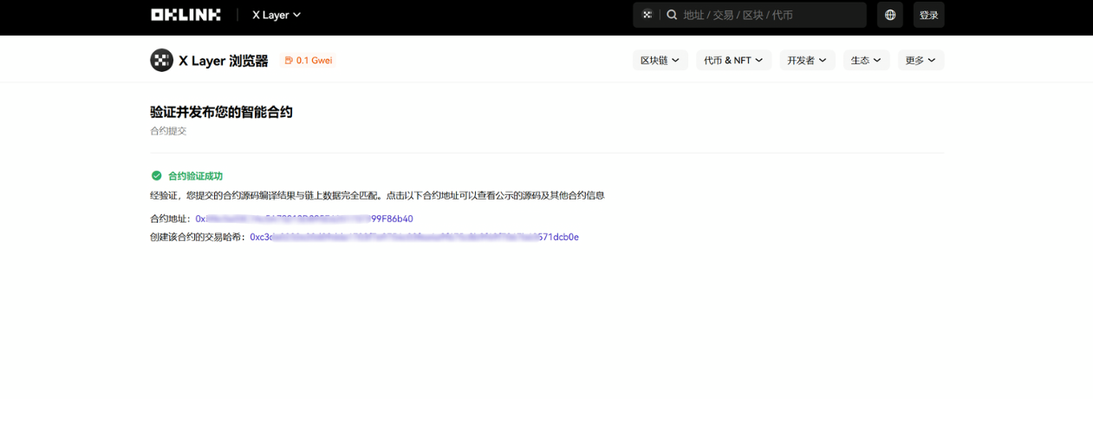The image size is (1093, 431).
Task: Click the gas pump icon
Action: (x=289, y=61)
